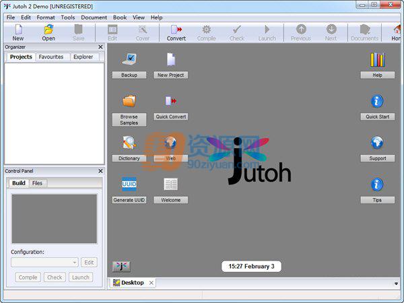
Task: Click Check button in Control Panel
Action: [55, 277]
